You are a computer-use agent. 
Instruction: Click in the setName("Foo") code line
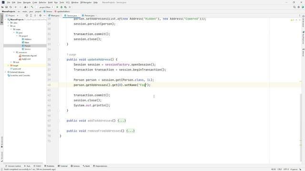pos(112,85)
